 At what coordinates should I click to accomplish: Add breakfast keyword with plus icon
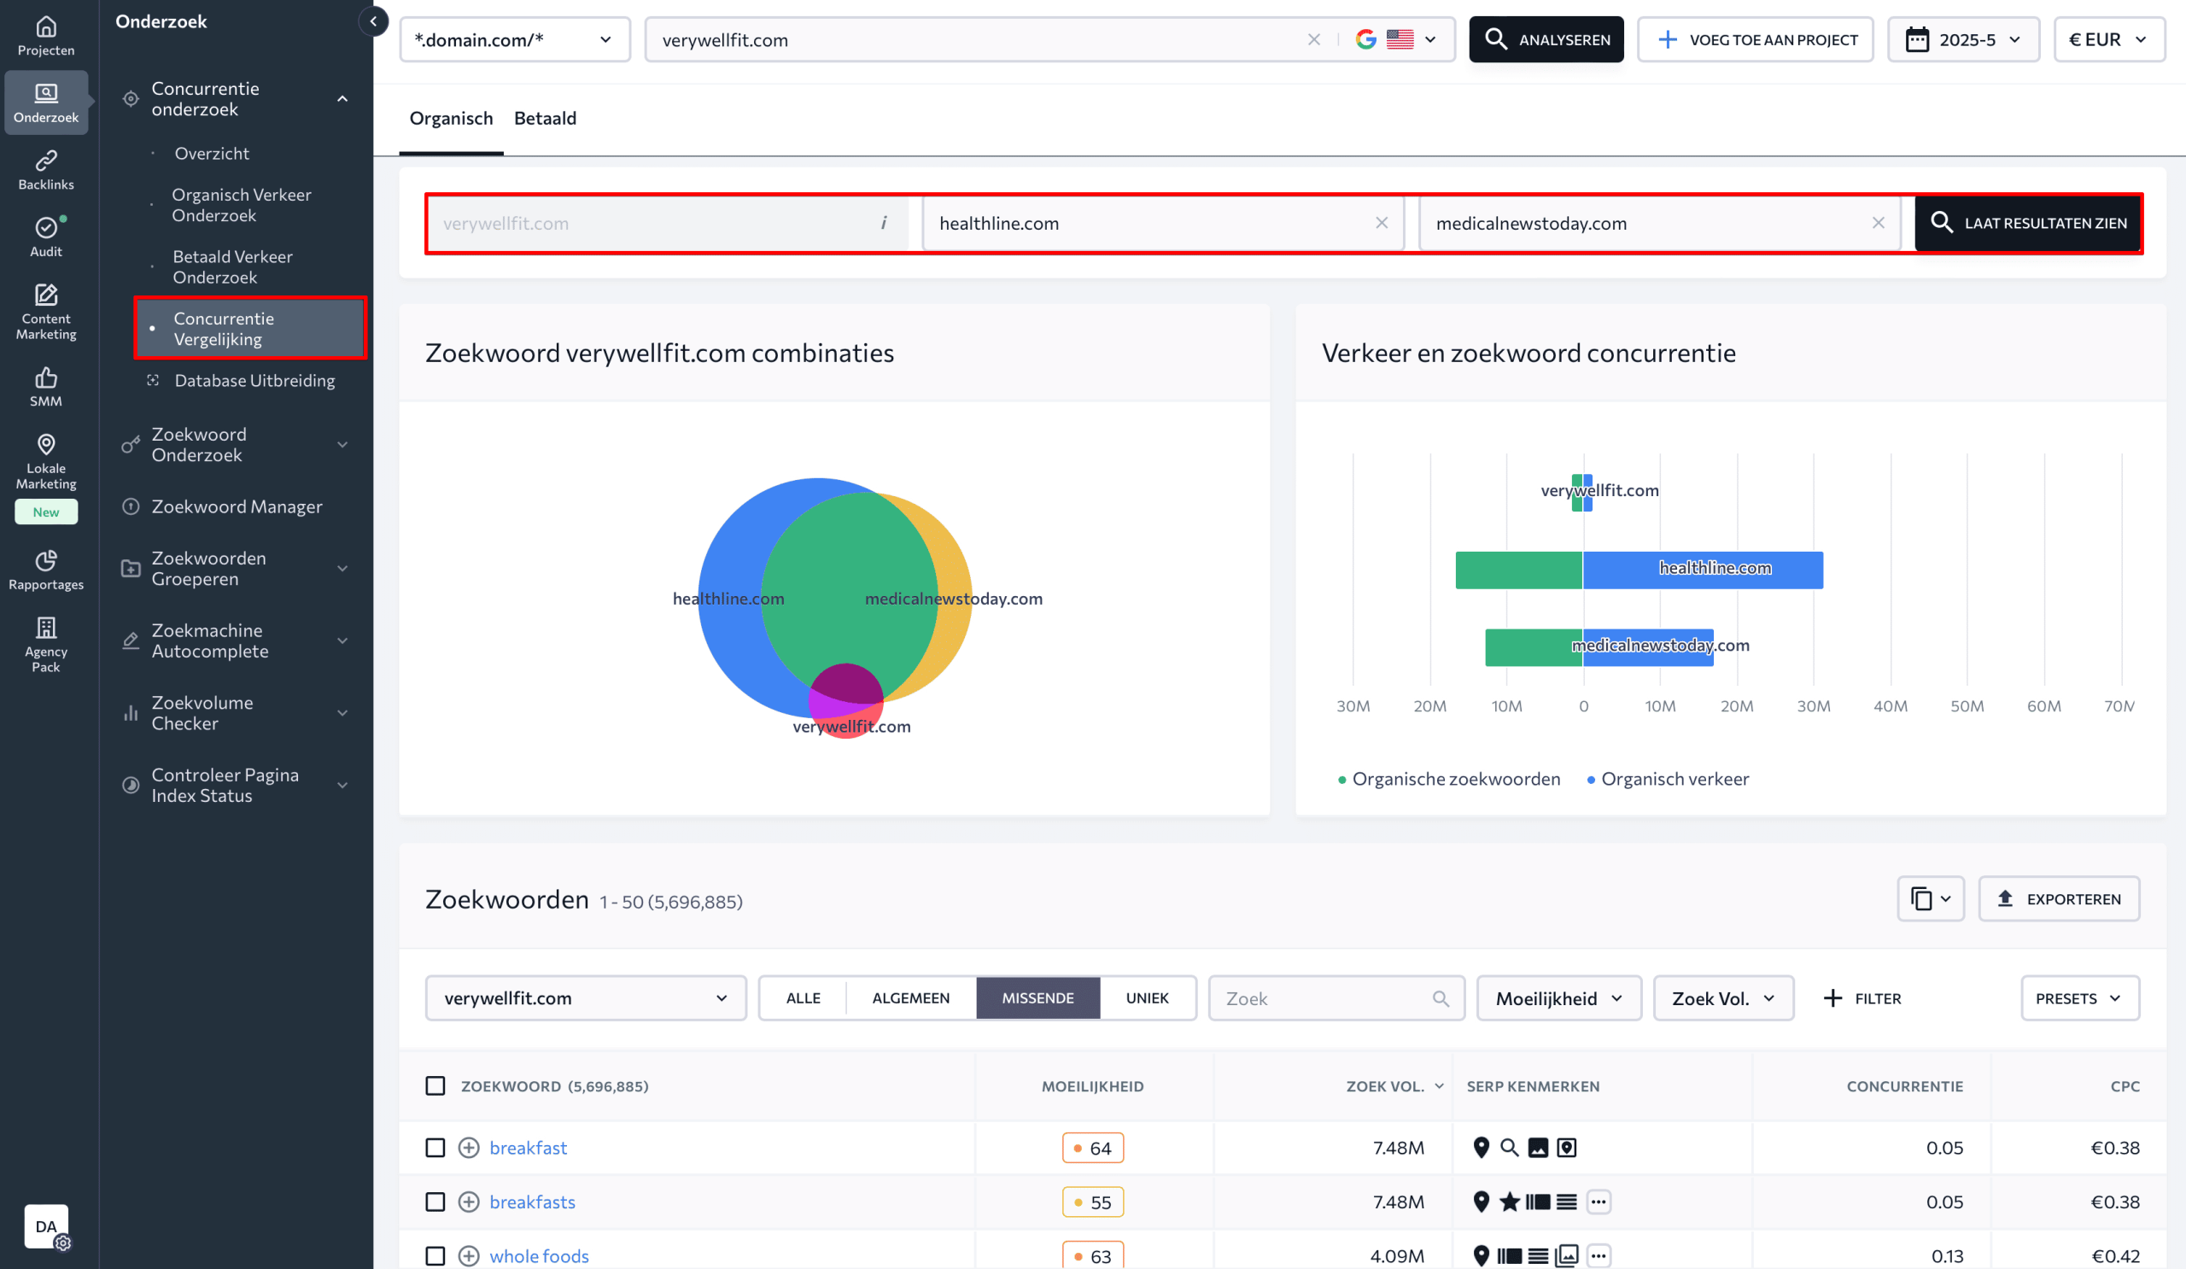(469, 1148)
